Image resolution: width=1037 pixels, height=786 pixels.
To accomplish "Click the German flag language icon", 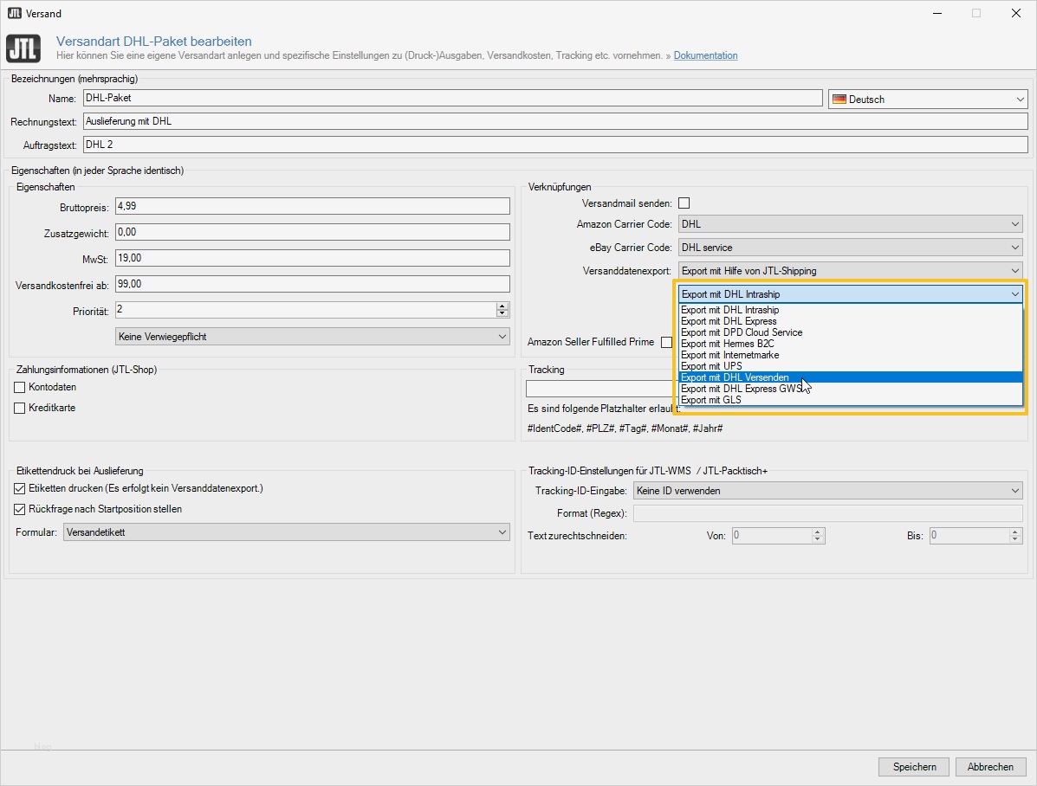I will click(x=839, y=100).
